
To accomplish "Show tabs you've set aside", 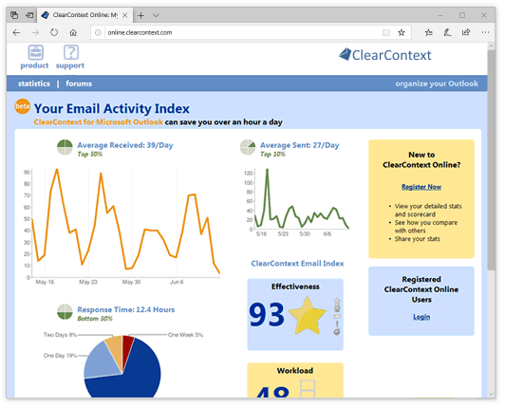I will (14, 15).
